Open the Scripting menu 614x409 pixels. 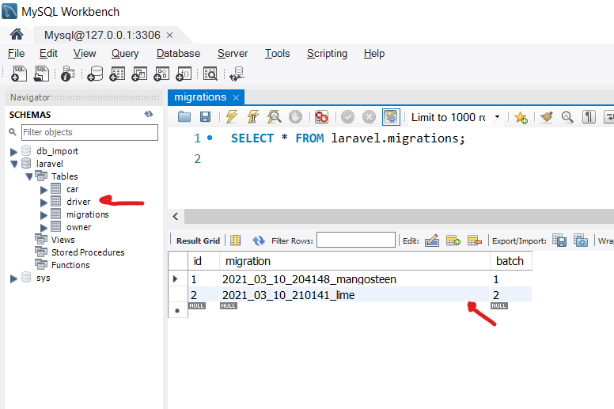tap(327, 53)
